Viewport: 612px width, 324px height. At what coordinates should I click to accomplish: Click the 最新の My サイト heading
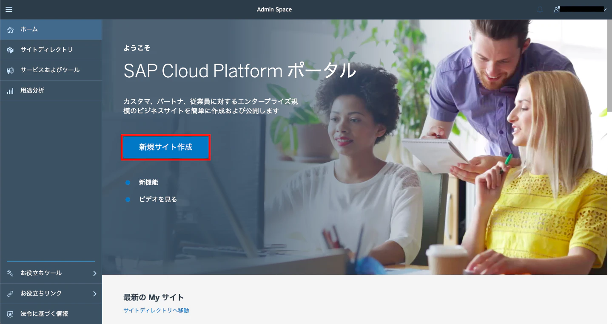coord(154,297)
